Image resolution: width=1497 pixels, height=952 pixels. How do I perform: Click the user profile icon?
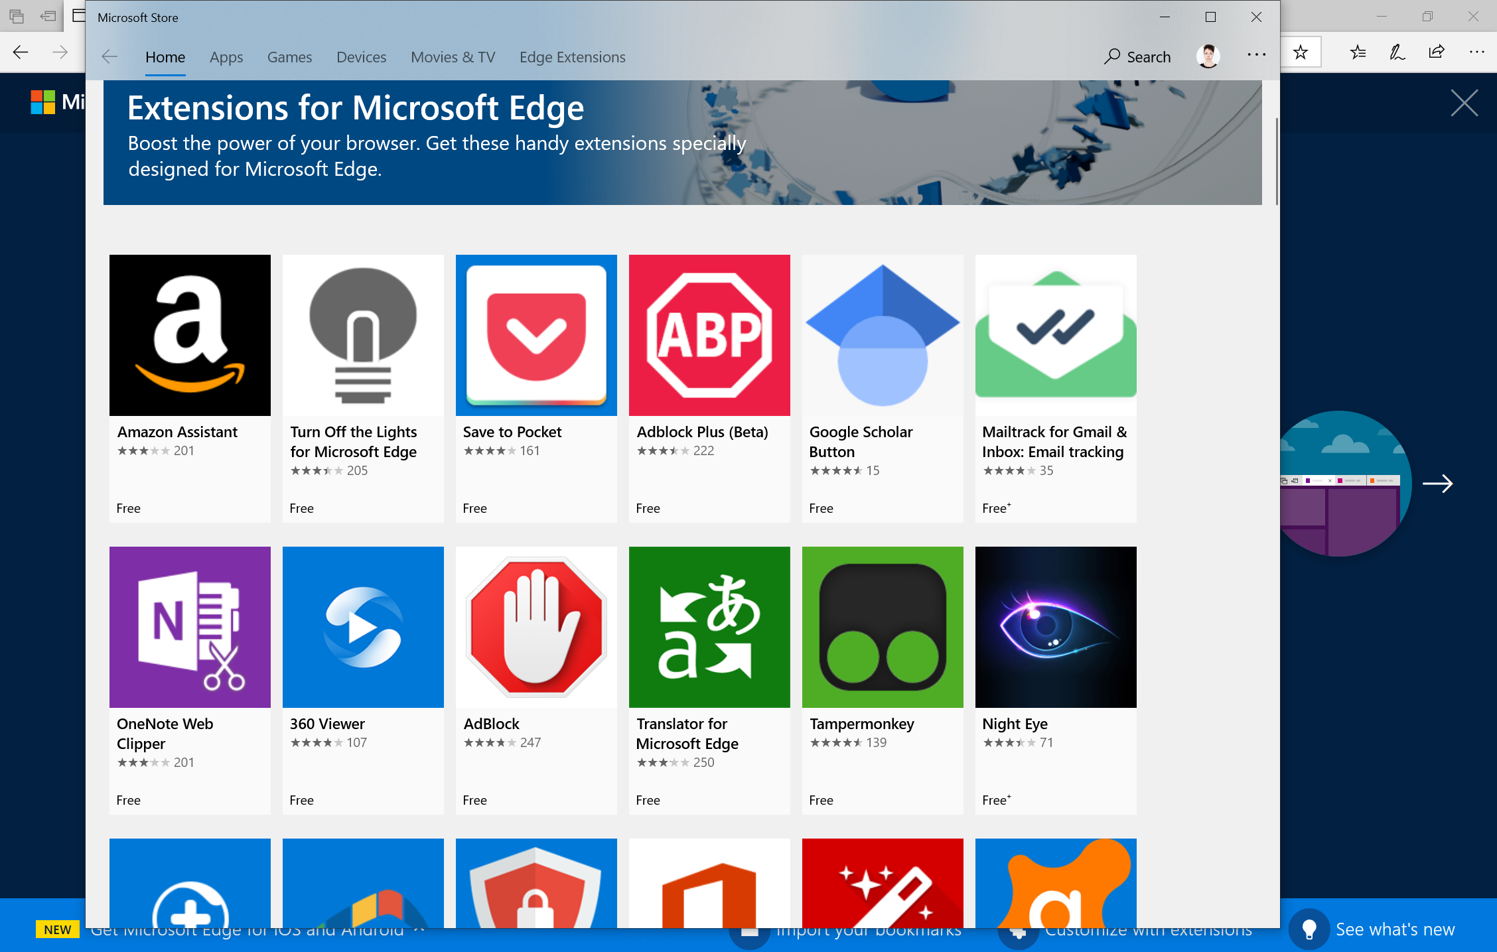tap(1209, 56)
